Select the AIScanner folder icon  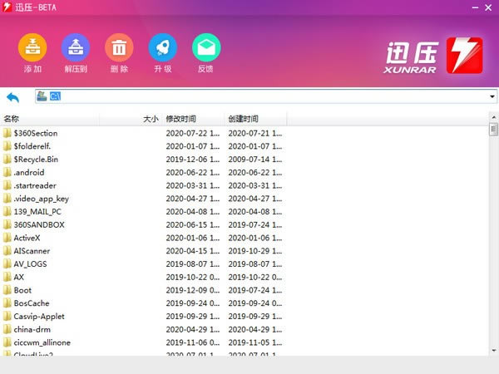tap(7, 251)
